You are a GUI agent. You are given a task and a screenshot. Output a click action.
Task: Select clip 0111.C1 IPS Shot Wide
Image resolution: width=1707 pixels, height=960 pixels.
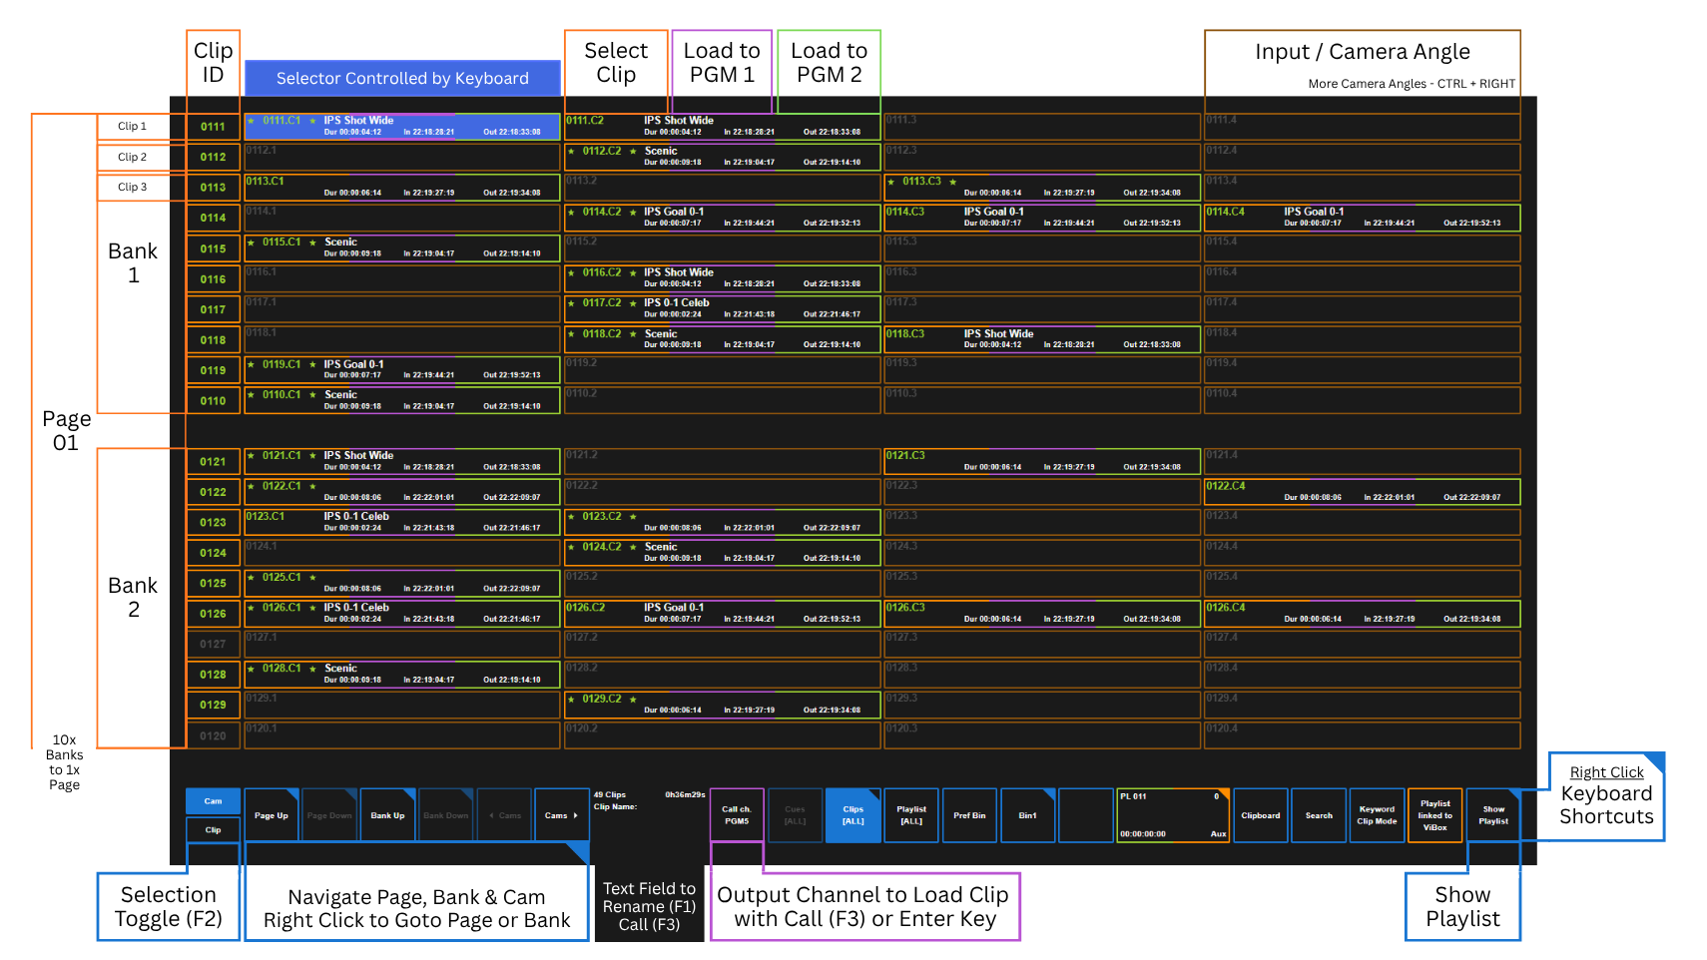coord(402,127)
